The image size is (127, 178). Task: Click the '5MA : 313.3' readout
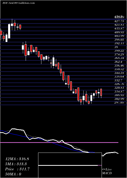point(16,164)
